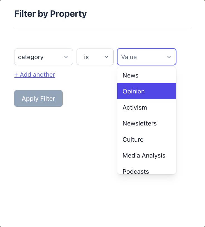The image size is (205, 227).
Task: Click the chevron icon on the Value dropdown
Action: 169,57
